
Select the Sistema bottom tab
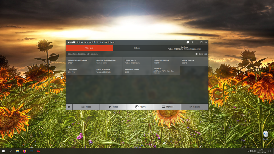coord(195,107)
